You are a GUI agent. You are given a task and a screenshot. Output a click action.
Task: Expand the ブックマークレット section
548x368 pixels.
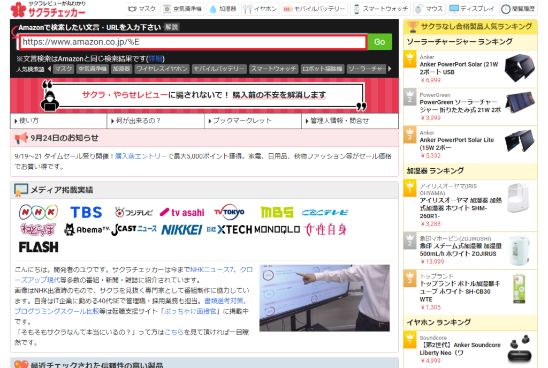click(x=253, y=121)
